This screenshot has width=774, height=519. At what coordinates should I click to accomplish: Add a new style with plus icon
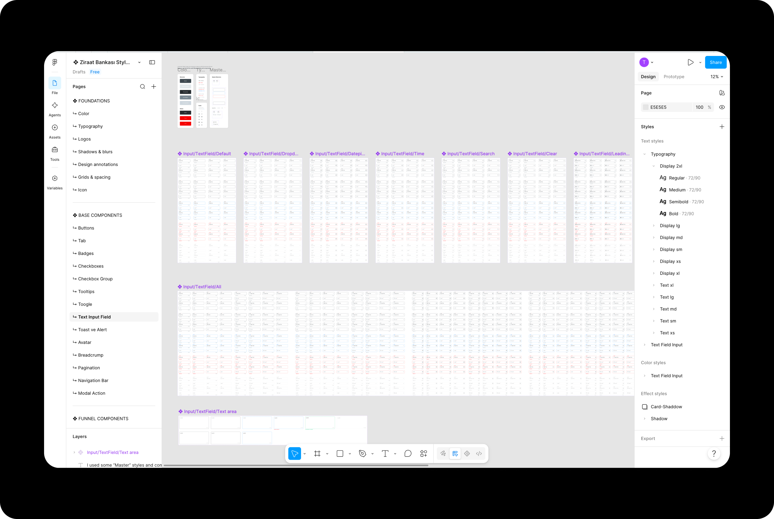coord(722,127)
